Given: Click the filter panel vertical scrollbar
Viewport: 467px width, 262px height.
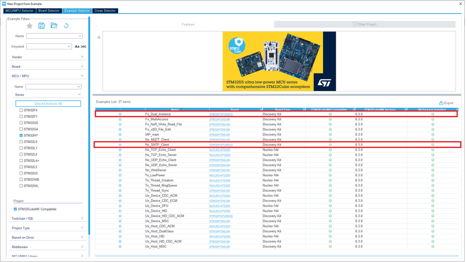Looking at the screenshot, I should point(89,125).
